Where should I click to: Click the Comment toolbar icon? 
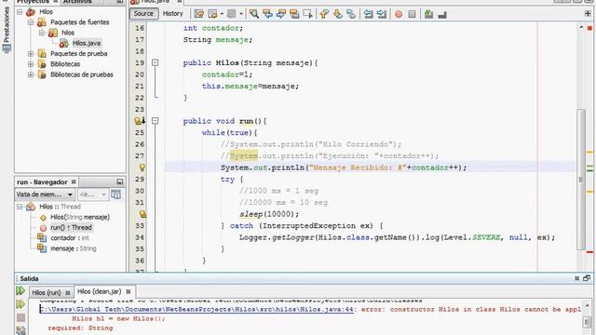[428, 14]
